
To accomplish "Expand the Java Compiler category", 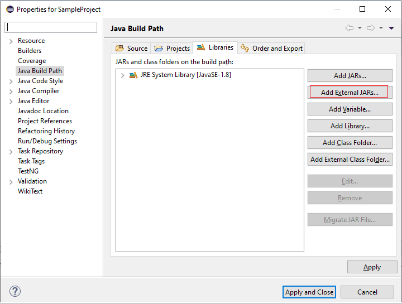I will click(x=11, y=91).
